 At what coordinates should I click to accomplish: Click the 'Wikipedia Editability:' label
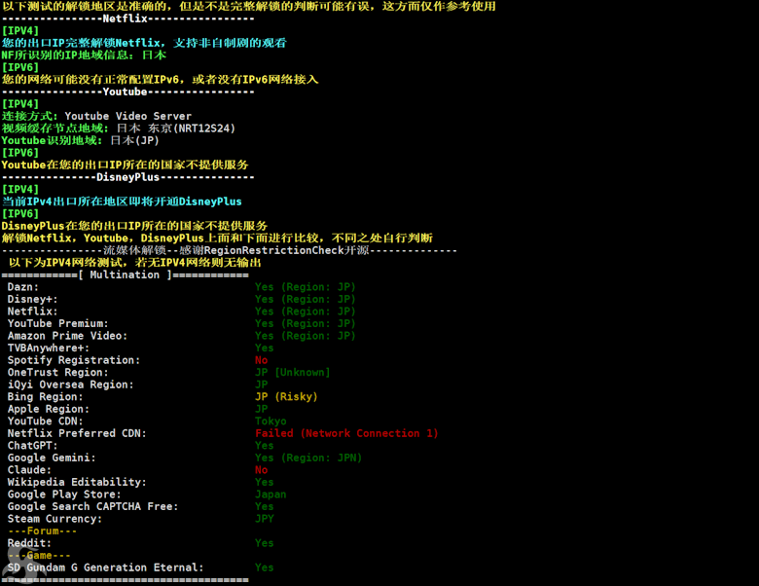(77, 483)
